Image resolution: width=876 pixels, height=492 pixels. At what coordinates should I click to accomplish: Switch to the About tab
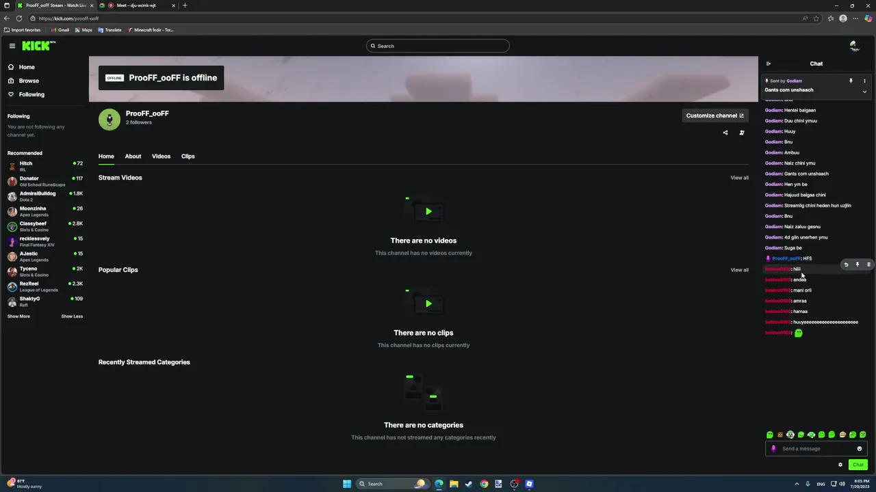(133, 156)
